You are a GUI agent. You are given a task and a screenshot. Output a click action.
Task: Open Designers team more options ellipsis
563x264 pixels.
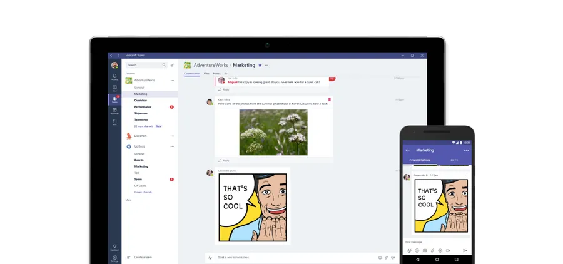coord(172,136)
